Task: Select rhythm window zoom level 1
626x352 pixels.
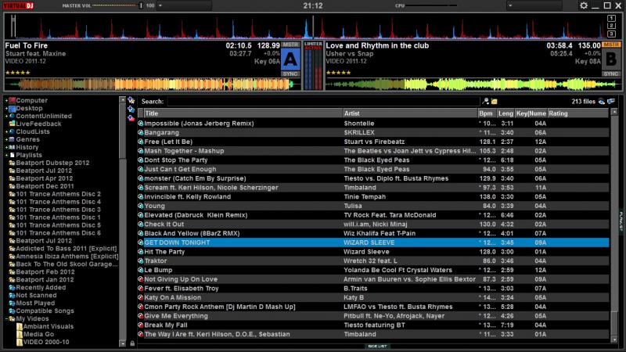Action: pyautogui.click(x=611, y=18)
